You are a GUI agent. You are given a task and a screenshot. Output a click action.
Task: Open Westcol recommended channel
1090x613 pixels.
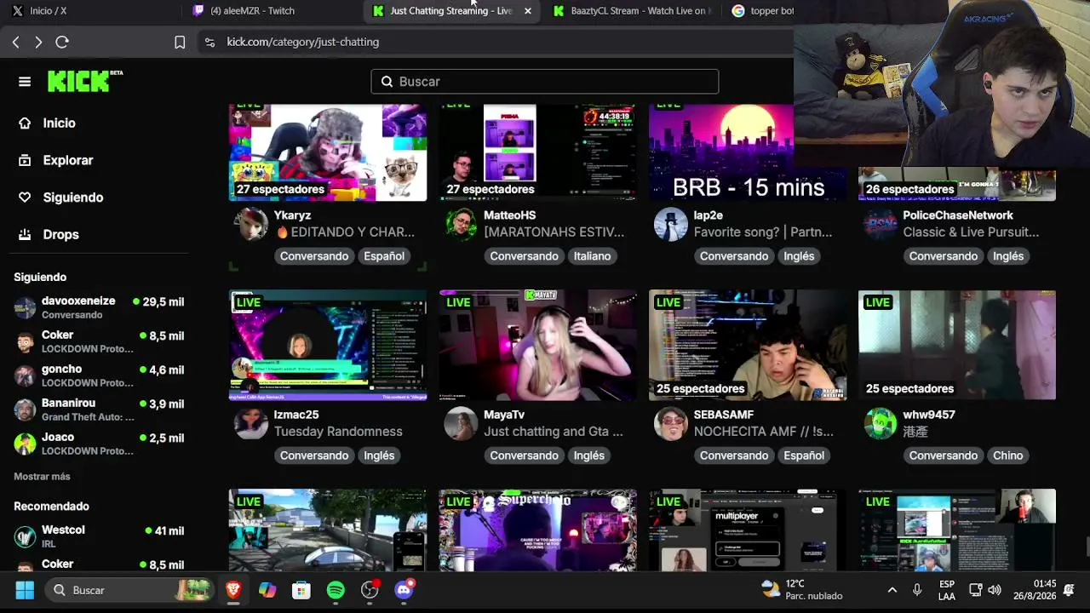click(99, 536)
